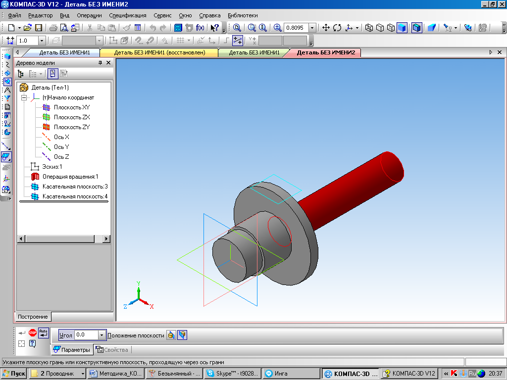Toggle the Auto create object button

point(44,332)
